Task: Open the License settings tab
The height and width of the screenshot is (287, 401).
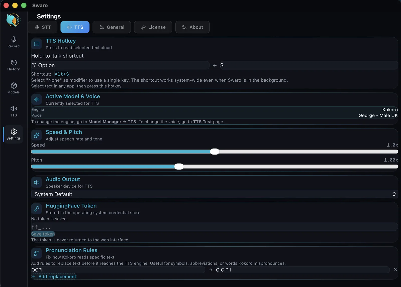Action: [153, 27]
